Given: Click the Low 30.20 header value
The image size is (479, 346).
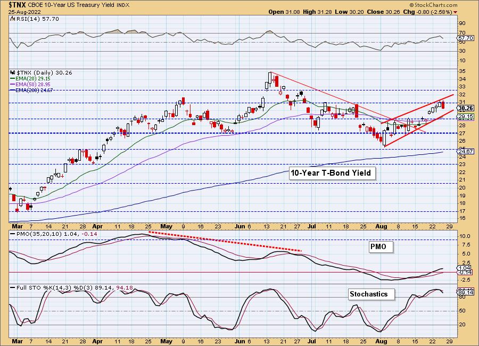Looking at the screenshot, I should (349, 12).
